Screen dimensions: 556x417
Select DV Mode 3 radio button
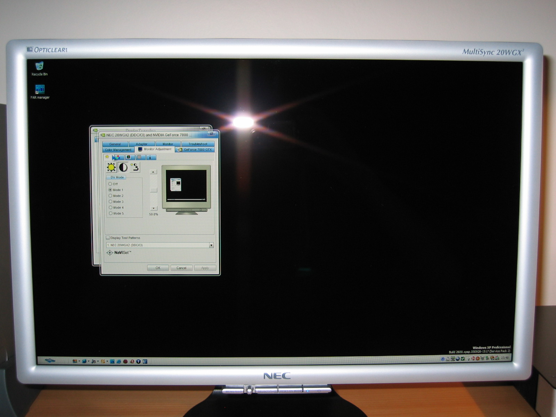(111, 202)
